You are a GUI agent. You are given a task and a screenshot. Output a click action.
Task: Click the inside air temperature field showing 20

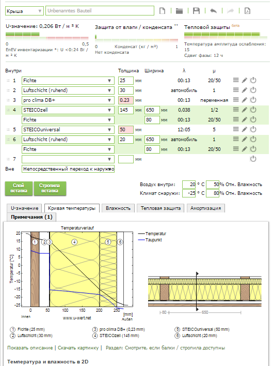(189, 185)
